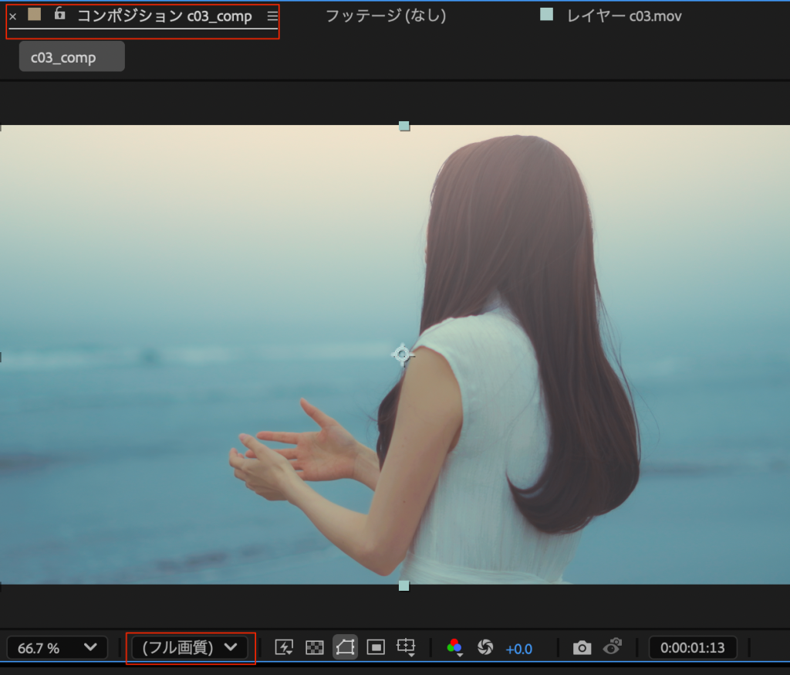This screenshot has height=675, width=790.
Task: Open the RGB channel display icon
Action: tap(455, 647)
